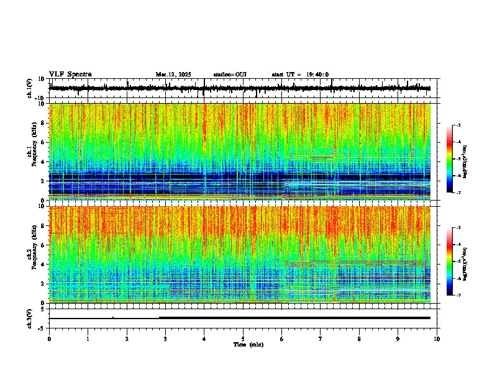This screenshot has width=492, height=380.
Task: Click the ch.1 spectrogram color bar
Action: [x=450, y=159]
